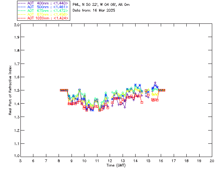Click the 'Time (GMT)' axis title
This screenshot has height=174, width=218.
coord(116,166)
